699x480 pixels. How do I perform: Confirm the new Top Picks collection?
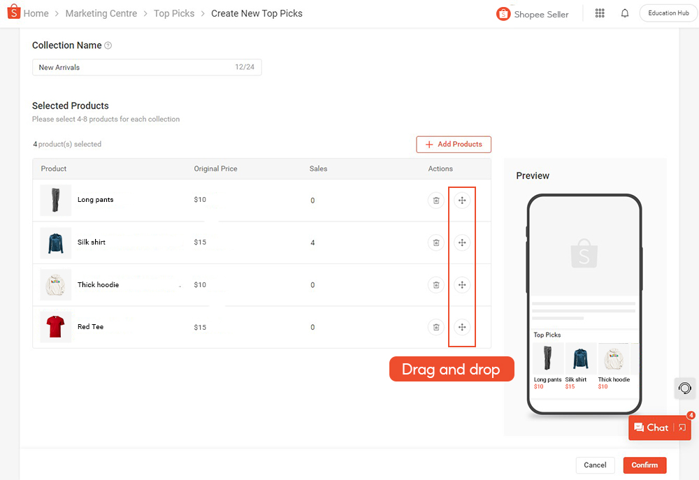644,465
